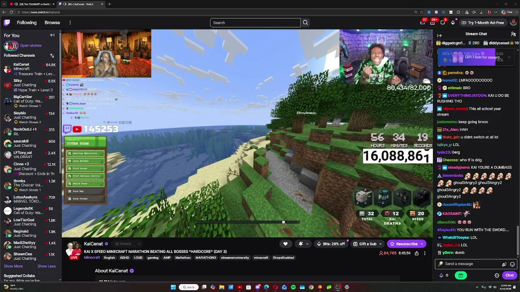520x292 pixels.
Task: Open the Prime loot crown icon
Action: tap(422, 23)
